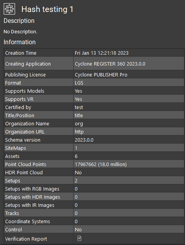Click the Coordinate Systems row label

[x=28, y=221]
